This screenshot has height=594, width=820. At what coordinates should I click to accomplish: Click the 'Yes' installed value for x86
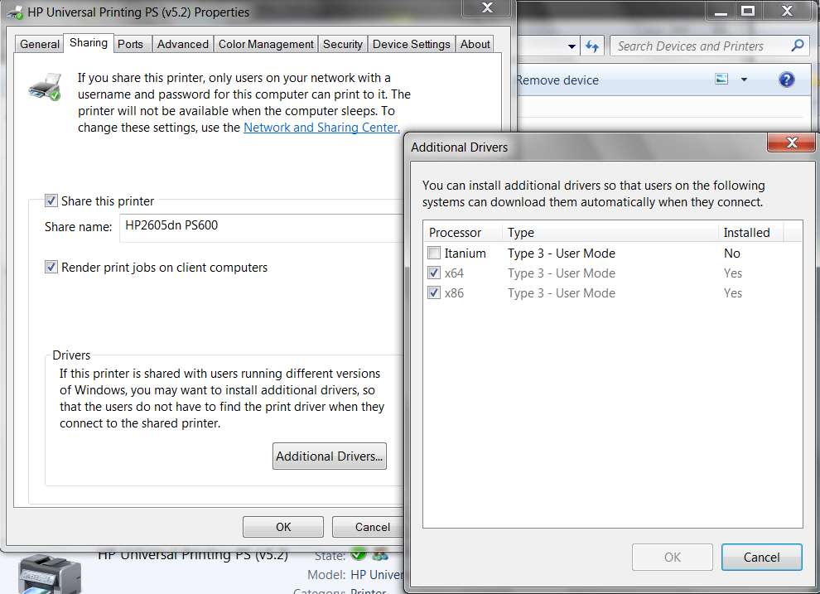733,293
